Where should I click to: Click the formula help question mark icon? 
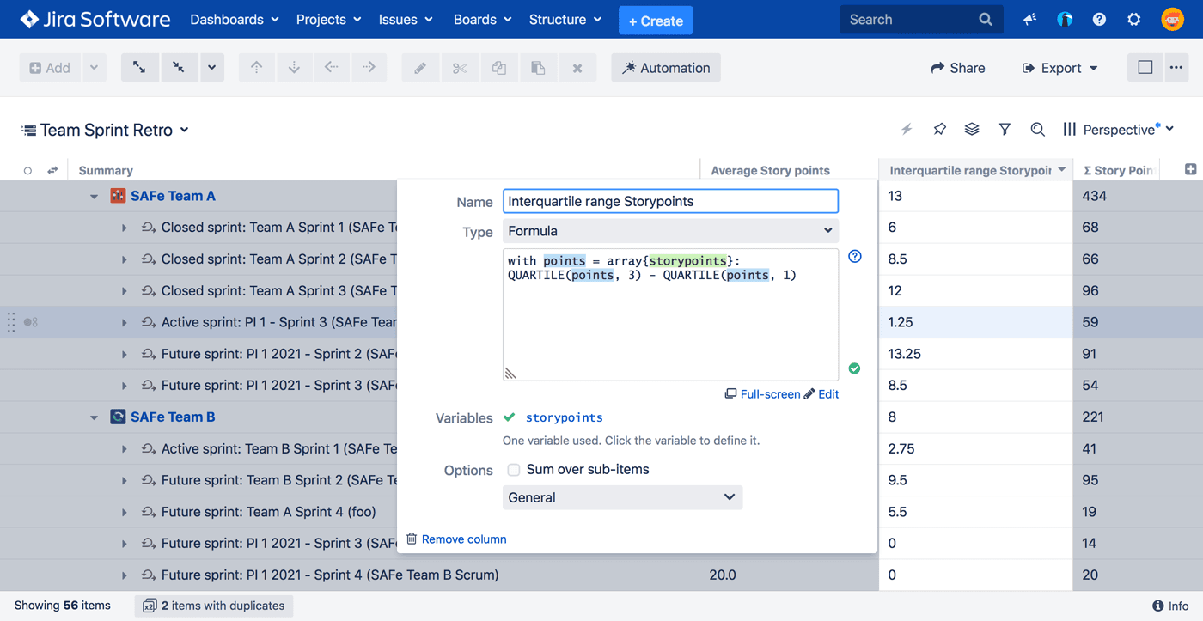[x=854, y=256]
